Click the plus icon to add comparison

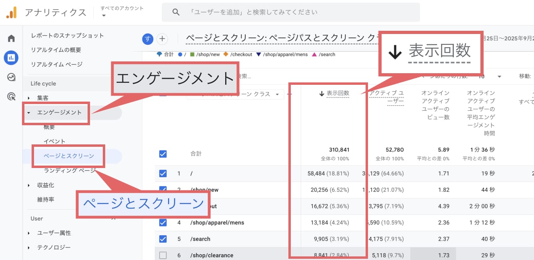[x=162, y=39]
